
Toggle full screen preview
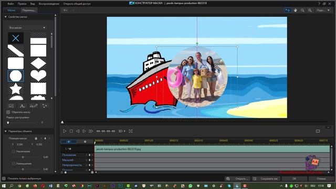pyautogui.click(x=131, y=131)
